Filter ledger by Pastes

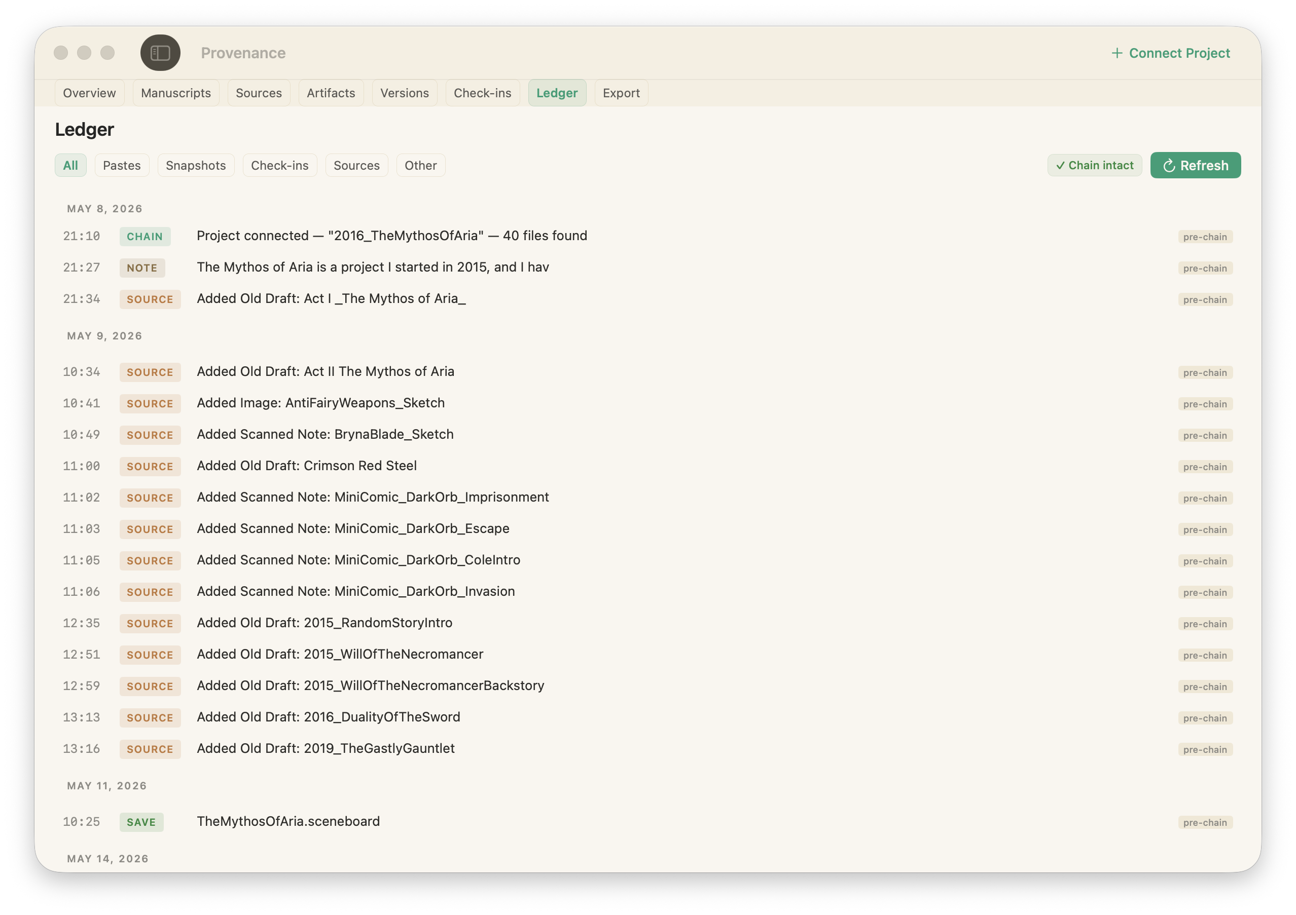pyautogui.click(x=121, y=165)
